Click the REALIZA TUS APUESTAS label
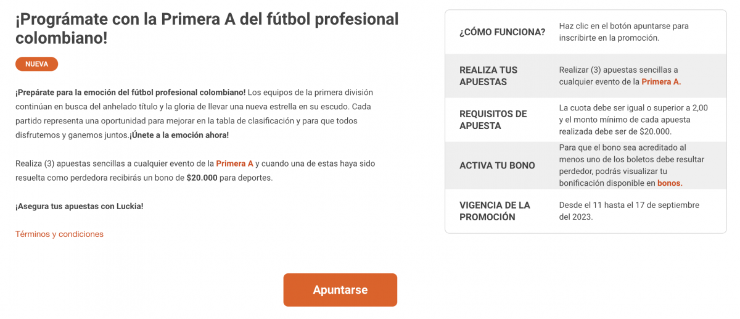Viewport: 740px width, 319px height. 488,76
